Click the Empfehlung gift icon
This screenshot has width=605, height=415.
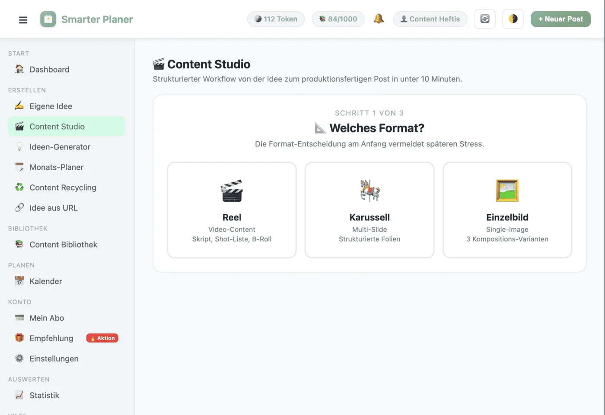point(19,338)
